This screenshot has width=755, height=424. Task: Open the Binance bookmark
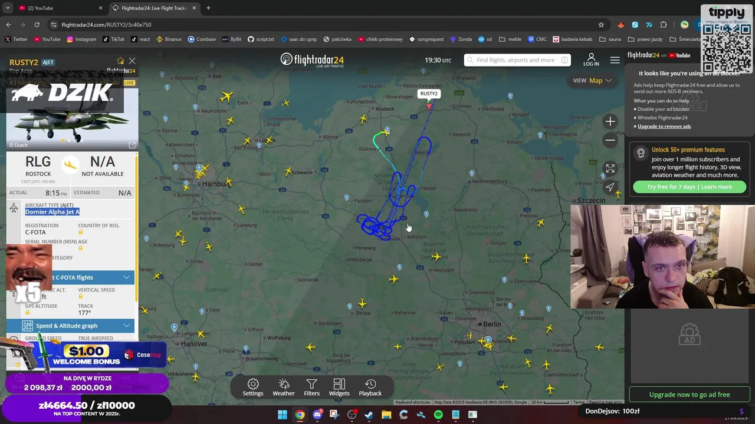169,39
